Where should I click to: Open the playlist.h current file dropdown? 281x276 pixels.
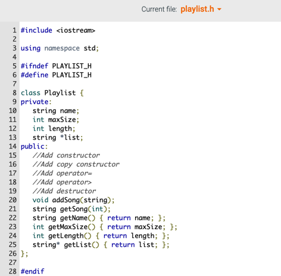point(201,10)
